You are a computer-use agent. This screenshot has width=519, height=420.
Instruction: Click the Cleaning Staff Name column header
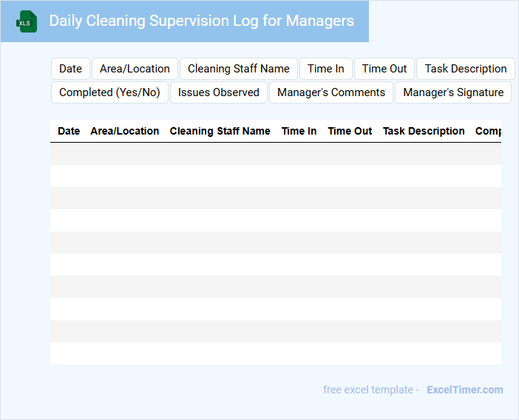point(220,131)
